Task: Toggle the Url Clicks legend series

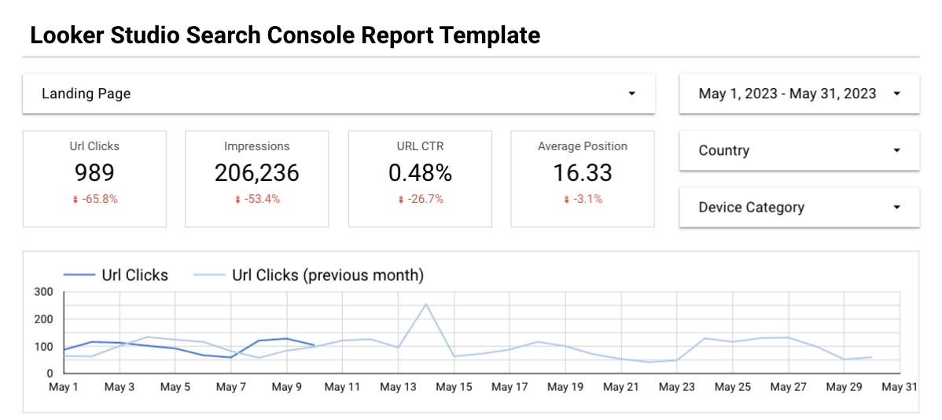Action: (x=116, y=275)
